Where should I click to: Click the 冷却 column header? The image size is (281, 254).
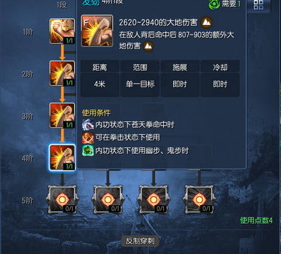[x=220, y=67]
